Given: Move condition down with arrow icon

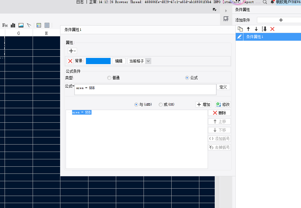Looking at the screenshot, I should click(x=256, y=29).
